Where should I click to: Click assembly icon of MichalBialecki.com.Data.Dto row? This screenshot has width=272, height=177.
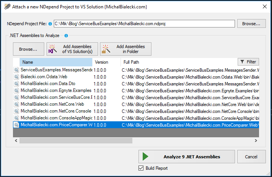pyautogui.click(x=16, y=84)
